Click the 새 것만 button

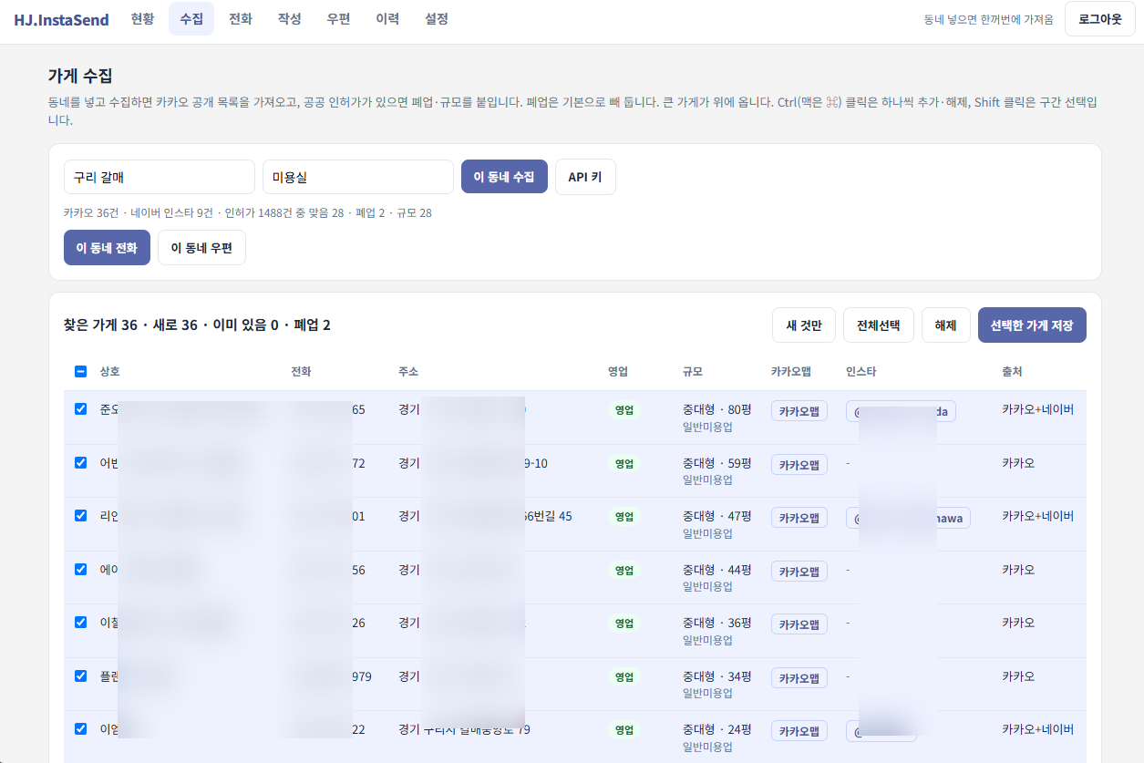804,325
